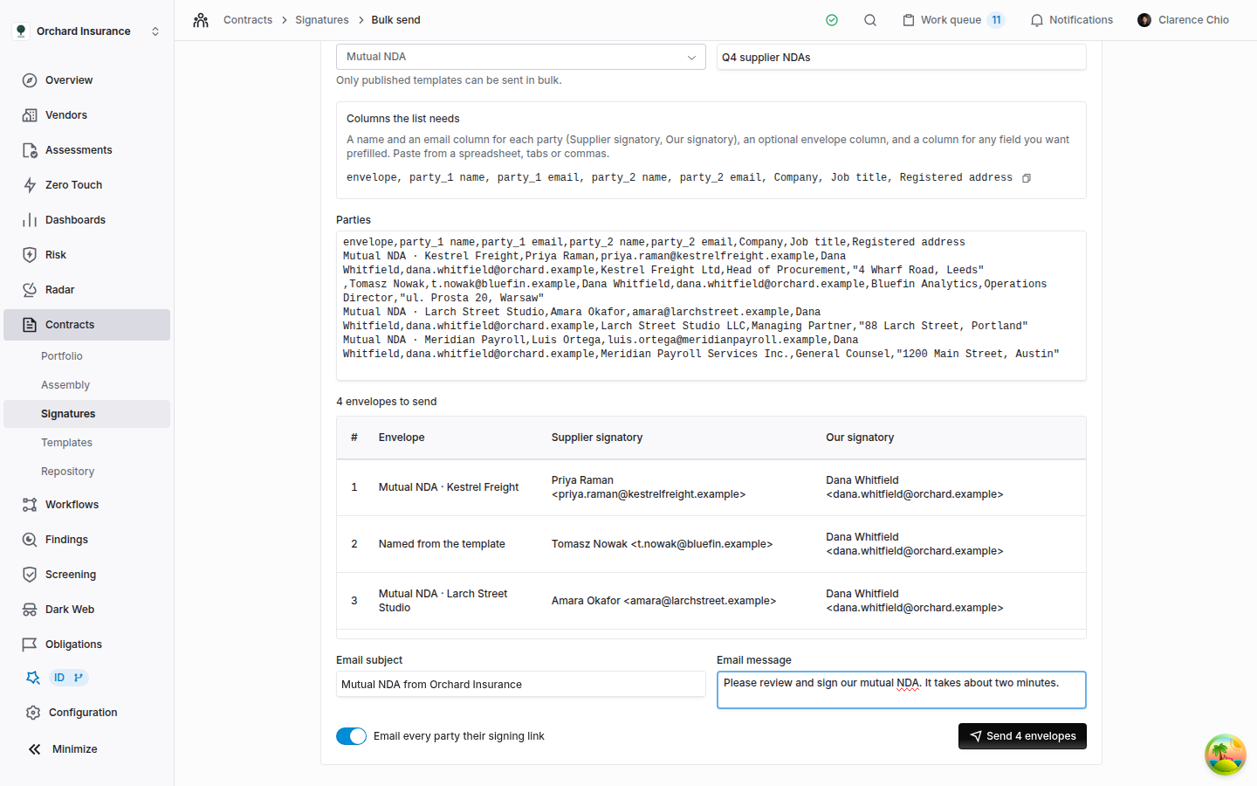Image resolution: width=1257 pixels, height=786 pixels.
Task: Click the blue magic wand icon
Action: click(x=33, y=678)
